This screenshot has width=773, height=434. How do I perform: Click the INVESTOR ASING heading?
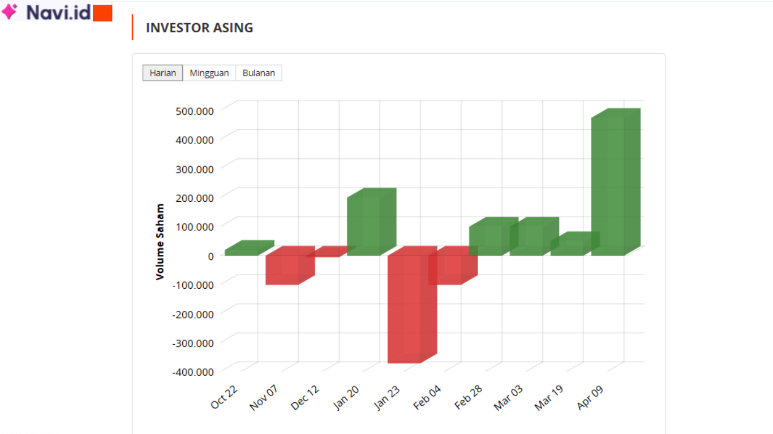(199, 27)
